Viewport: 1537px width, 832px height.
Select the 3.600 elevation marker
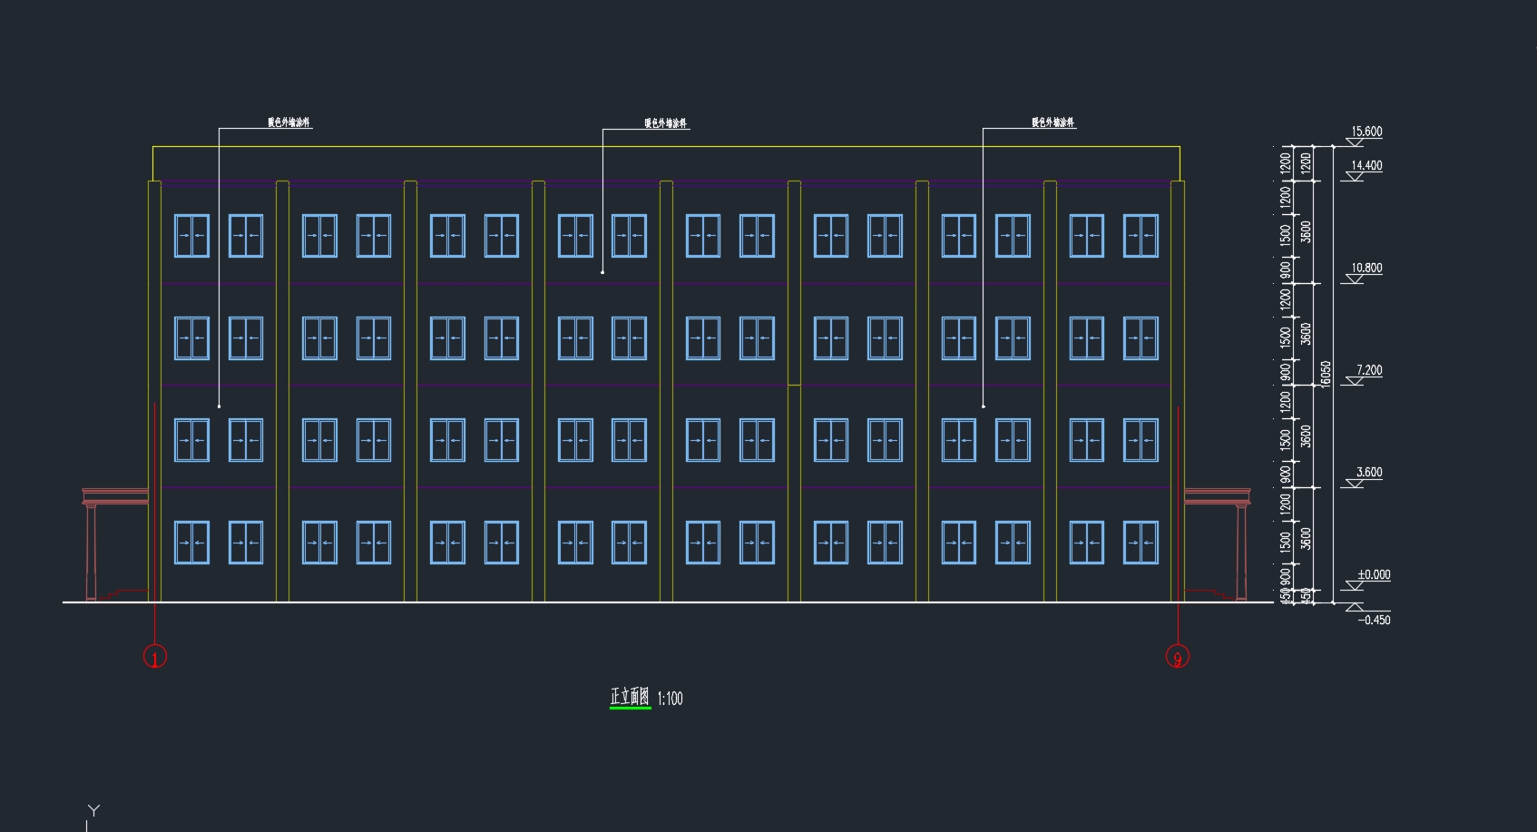(1367, 474)
